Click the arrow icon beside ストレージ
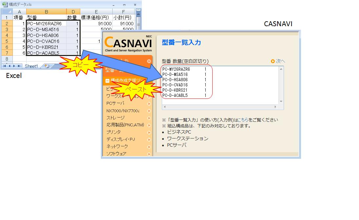 pos(149,118)
